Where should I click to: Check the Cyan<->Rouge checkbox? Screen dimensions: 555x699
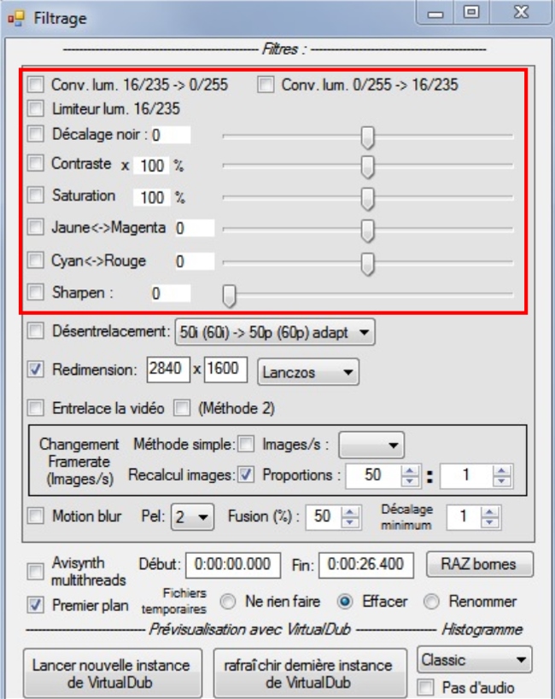pyautogui.click(x=35, y=260)
